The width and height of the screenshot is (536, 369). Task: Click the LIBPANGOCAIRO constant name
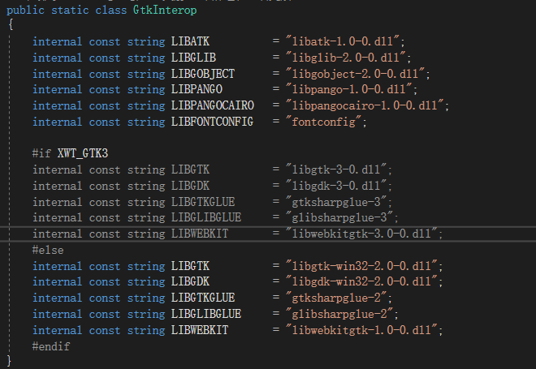(x=213, y=105)
